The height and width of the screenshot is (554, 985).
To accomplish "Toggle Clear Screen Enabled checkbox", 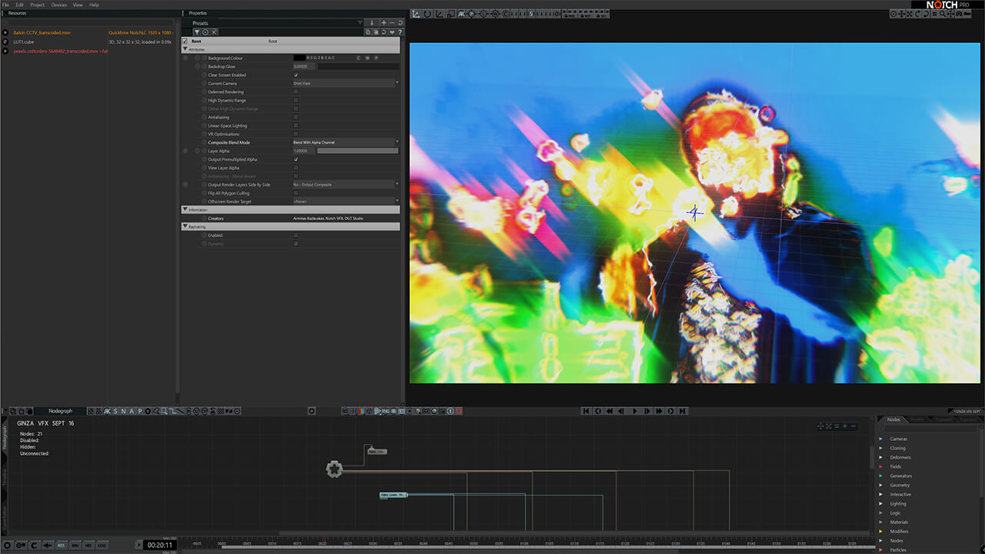I will (x=295, y=75).
